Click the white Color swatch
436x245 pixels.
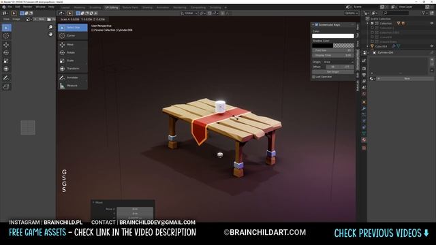(333, 36)
